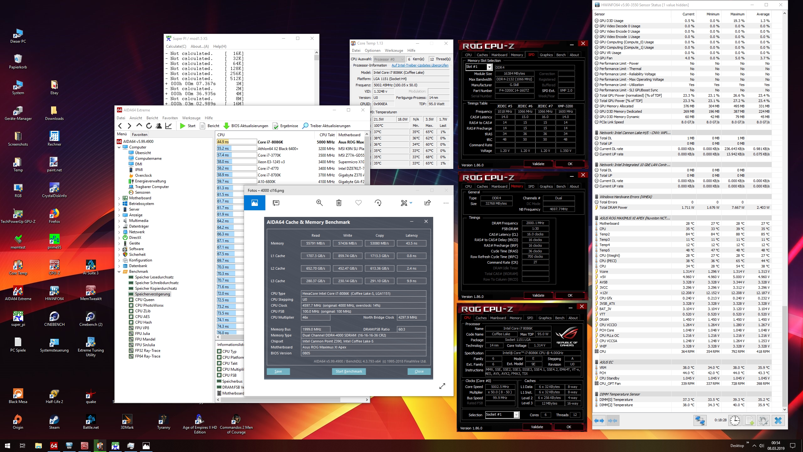This screenshot has width=803, height=452.
Task: Toggle the CPU Takt checkbox
Action: 219,363
